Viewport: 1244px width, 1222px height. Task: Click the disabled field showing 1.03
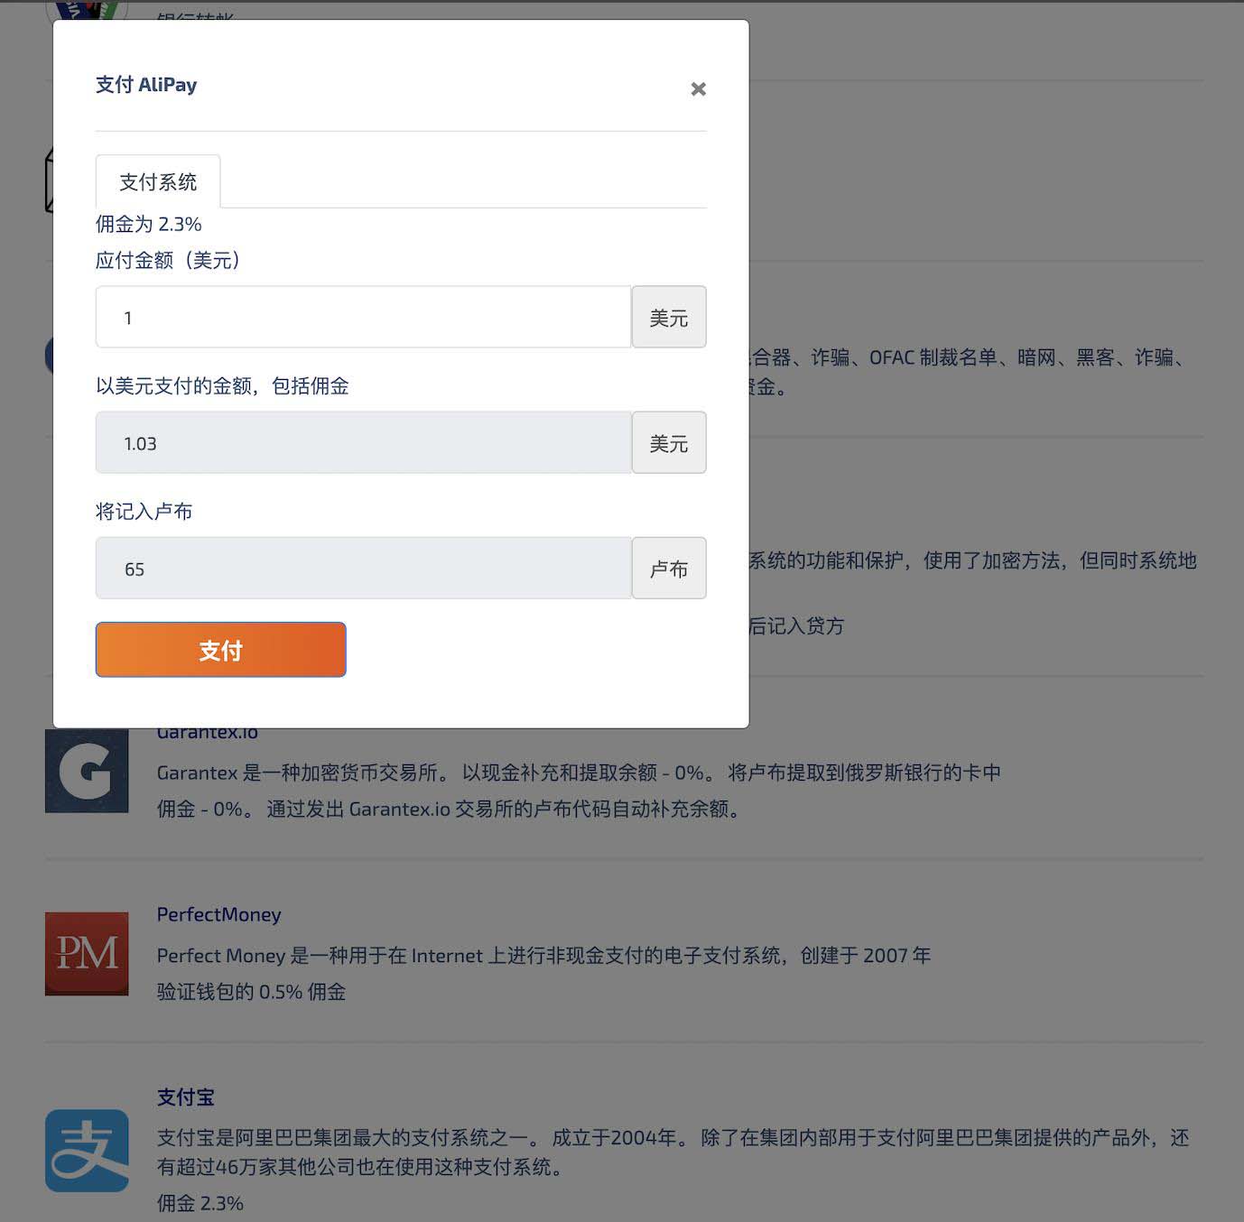(361, 442)
